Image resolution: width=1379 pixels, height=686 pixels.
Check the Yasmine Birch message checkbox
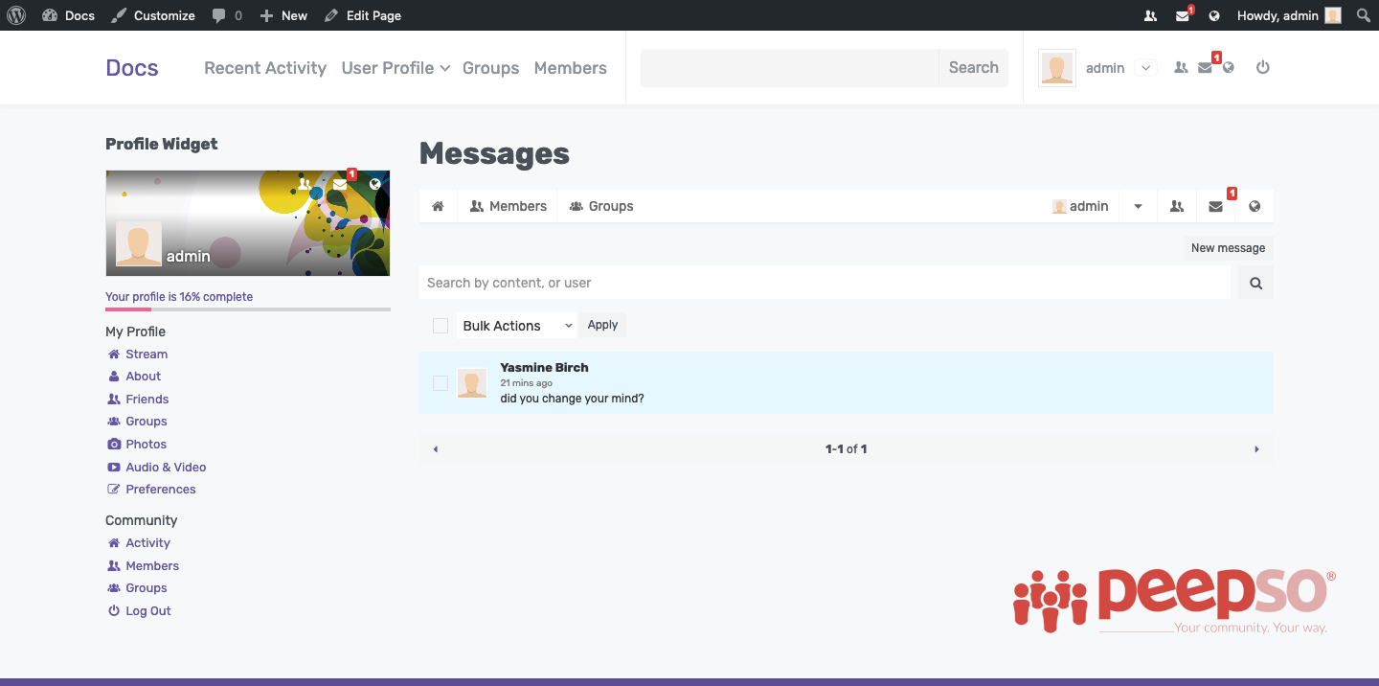(x=441, y=383)
